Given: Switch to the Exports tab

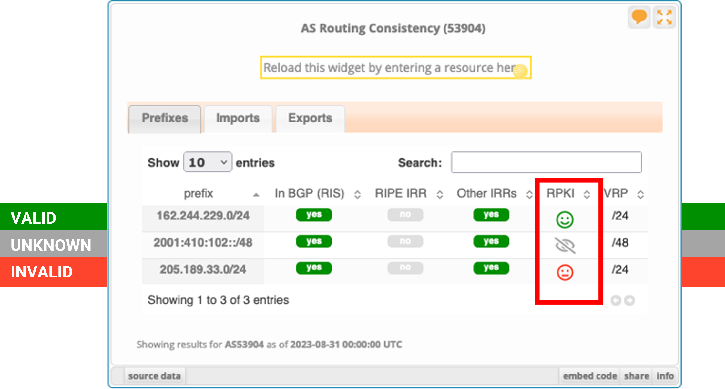Looking at the screenshot, I should pyautogui.click(x=310, y=118).
